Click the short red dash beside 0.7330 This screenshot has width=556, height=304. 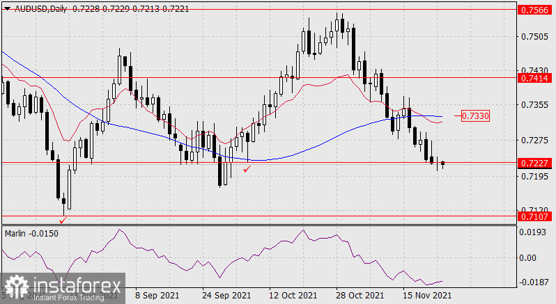pyautogui.click(x=460, y=115)
